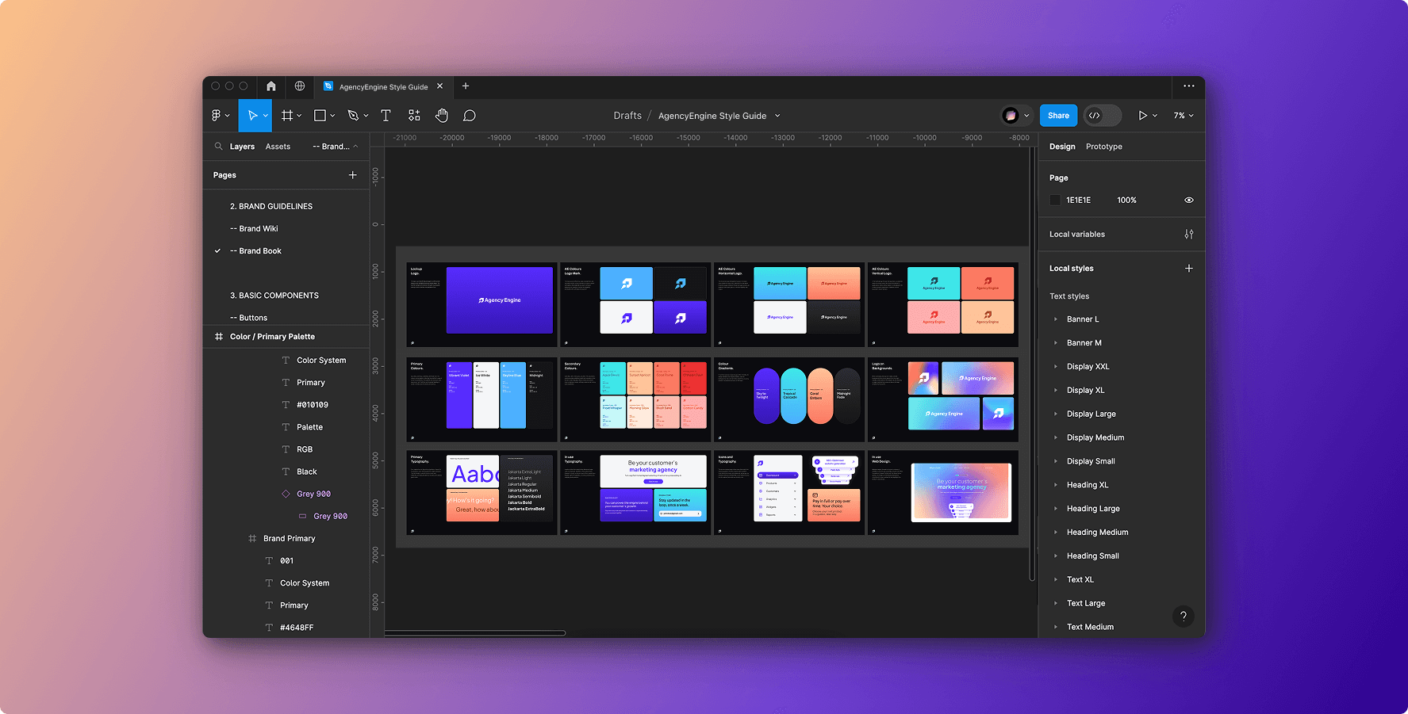Viewport: 1408px width, 714px height.
Task: Activate the Comment tool
Action: 470,116
